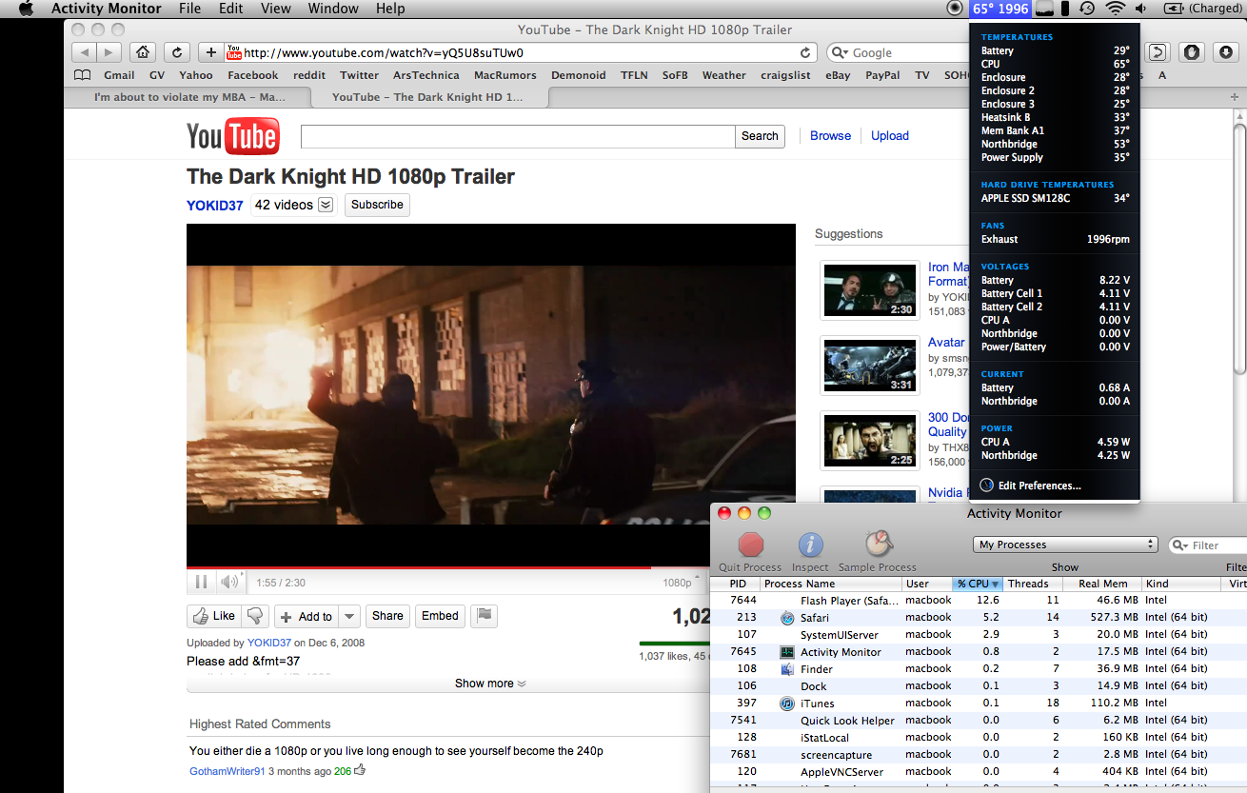
Task: Click the Safari home button
Action: pos(143,52)
